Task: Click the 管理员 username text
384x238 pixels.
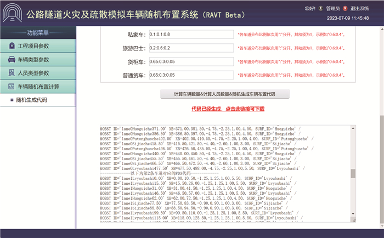Action: pos(332,9)
